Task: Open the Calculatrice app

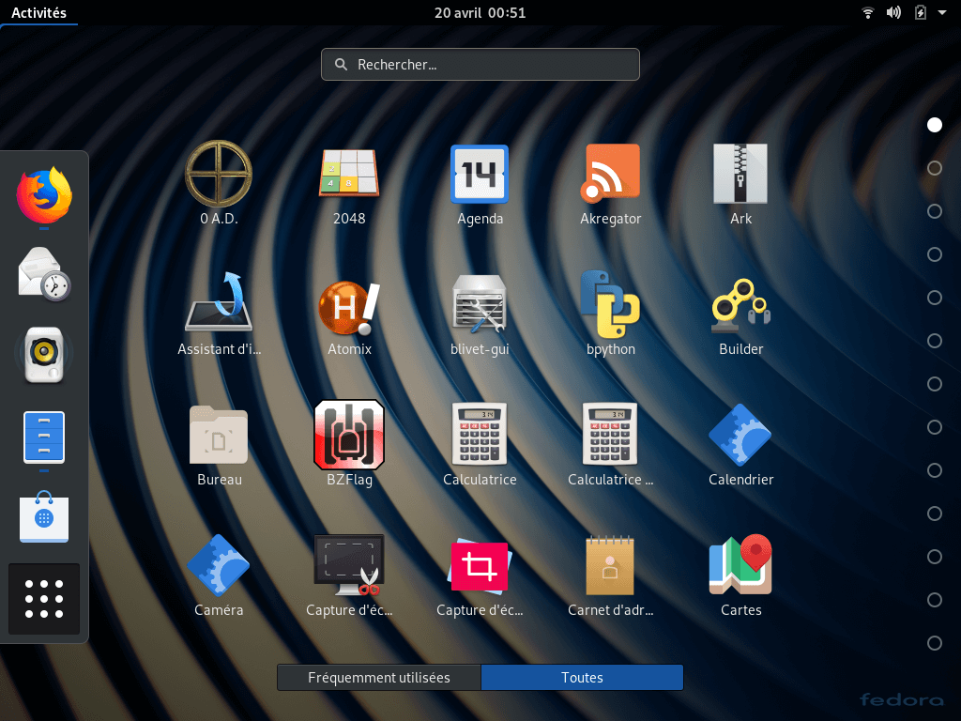Action: click(480, 434)
